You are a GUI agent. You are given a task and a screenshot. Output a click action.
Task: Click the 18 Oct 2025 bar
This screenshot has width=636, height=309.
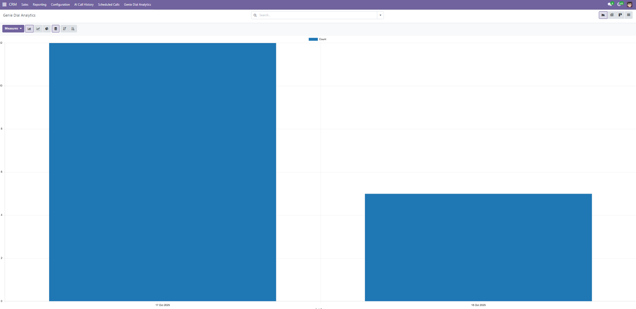click(478, 247)
